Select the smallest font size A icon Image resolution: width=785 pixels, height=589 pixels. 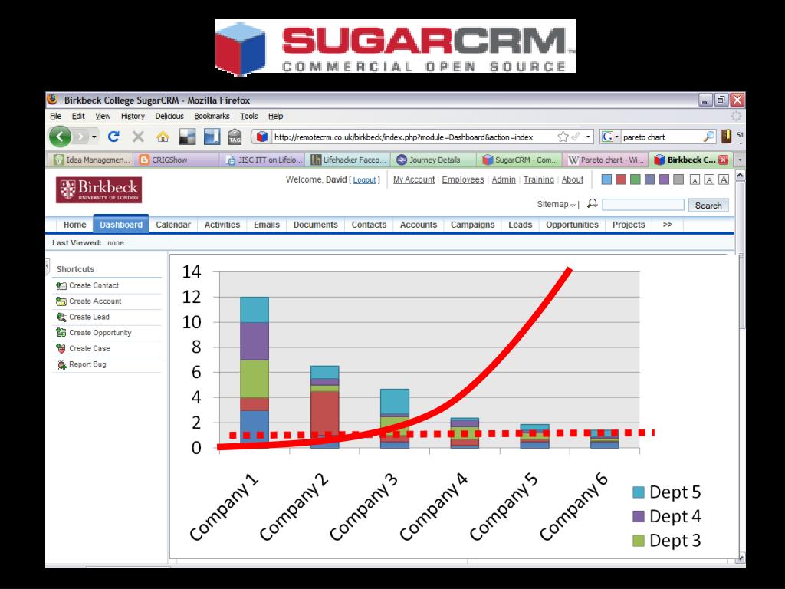(x=695, y=179)
